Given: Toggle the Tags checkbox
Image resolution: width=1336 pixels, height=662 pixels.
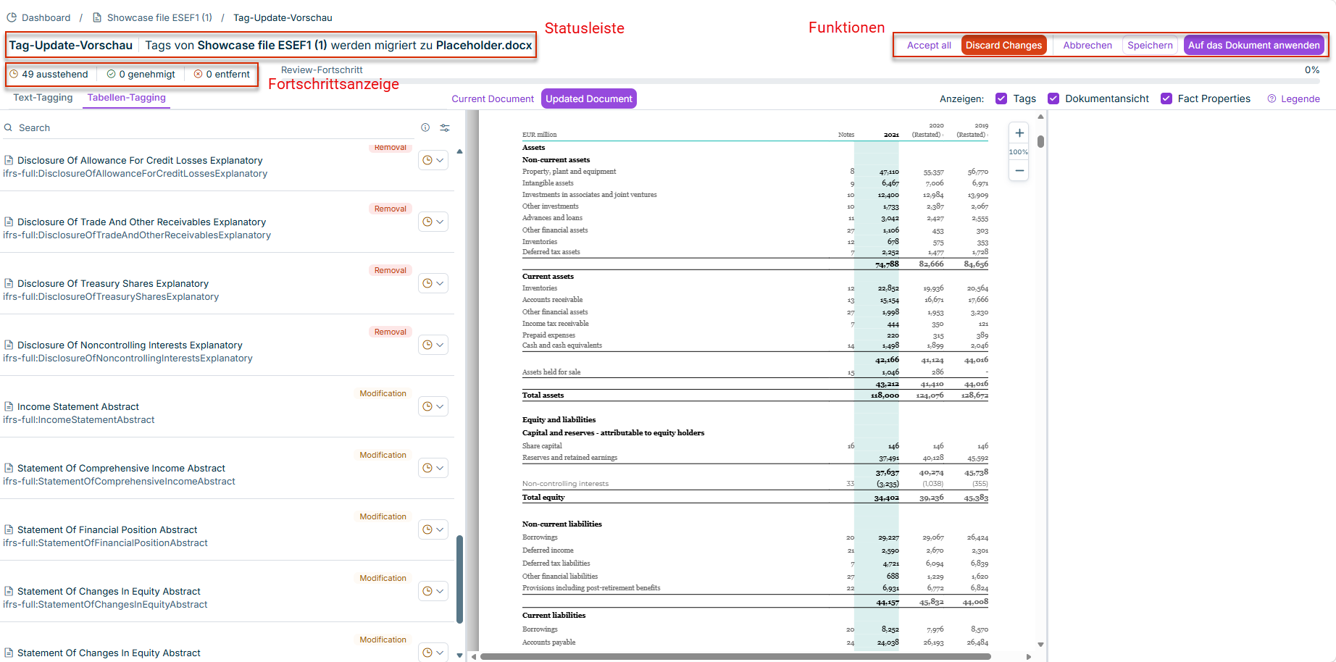Looking at the screenshot, I should tap(1001, 99).
